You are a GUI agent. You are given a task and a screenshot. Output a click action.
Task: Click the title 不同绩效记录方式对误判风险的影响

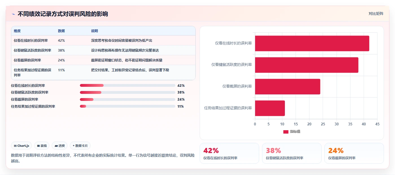click(x=63, y=14)
